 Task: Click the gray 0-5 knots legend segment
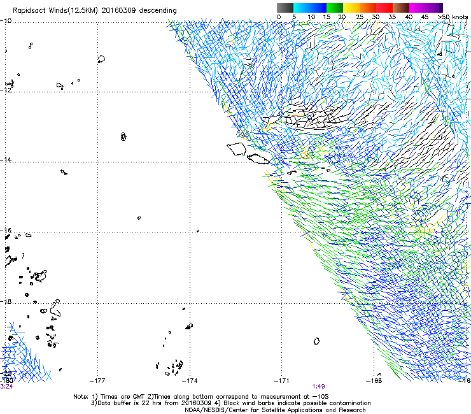(x=285, y=8)
